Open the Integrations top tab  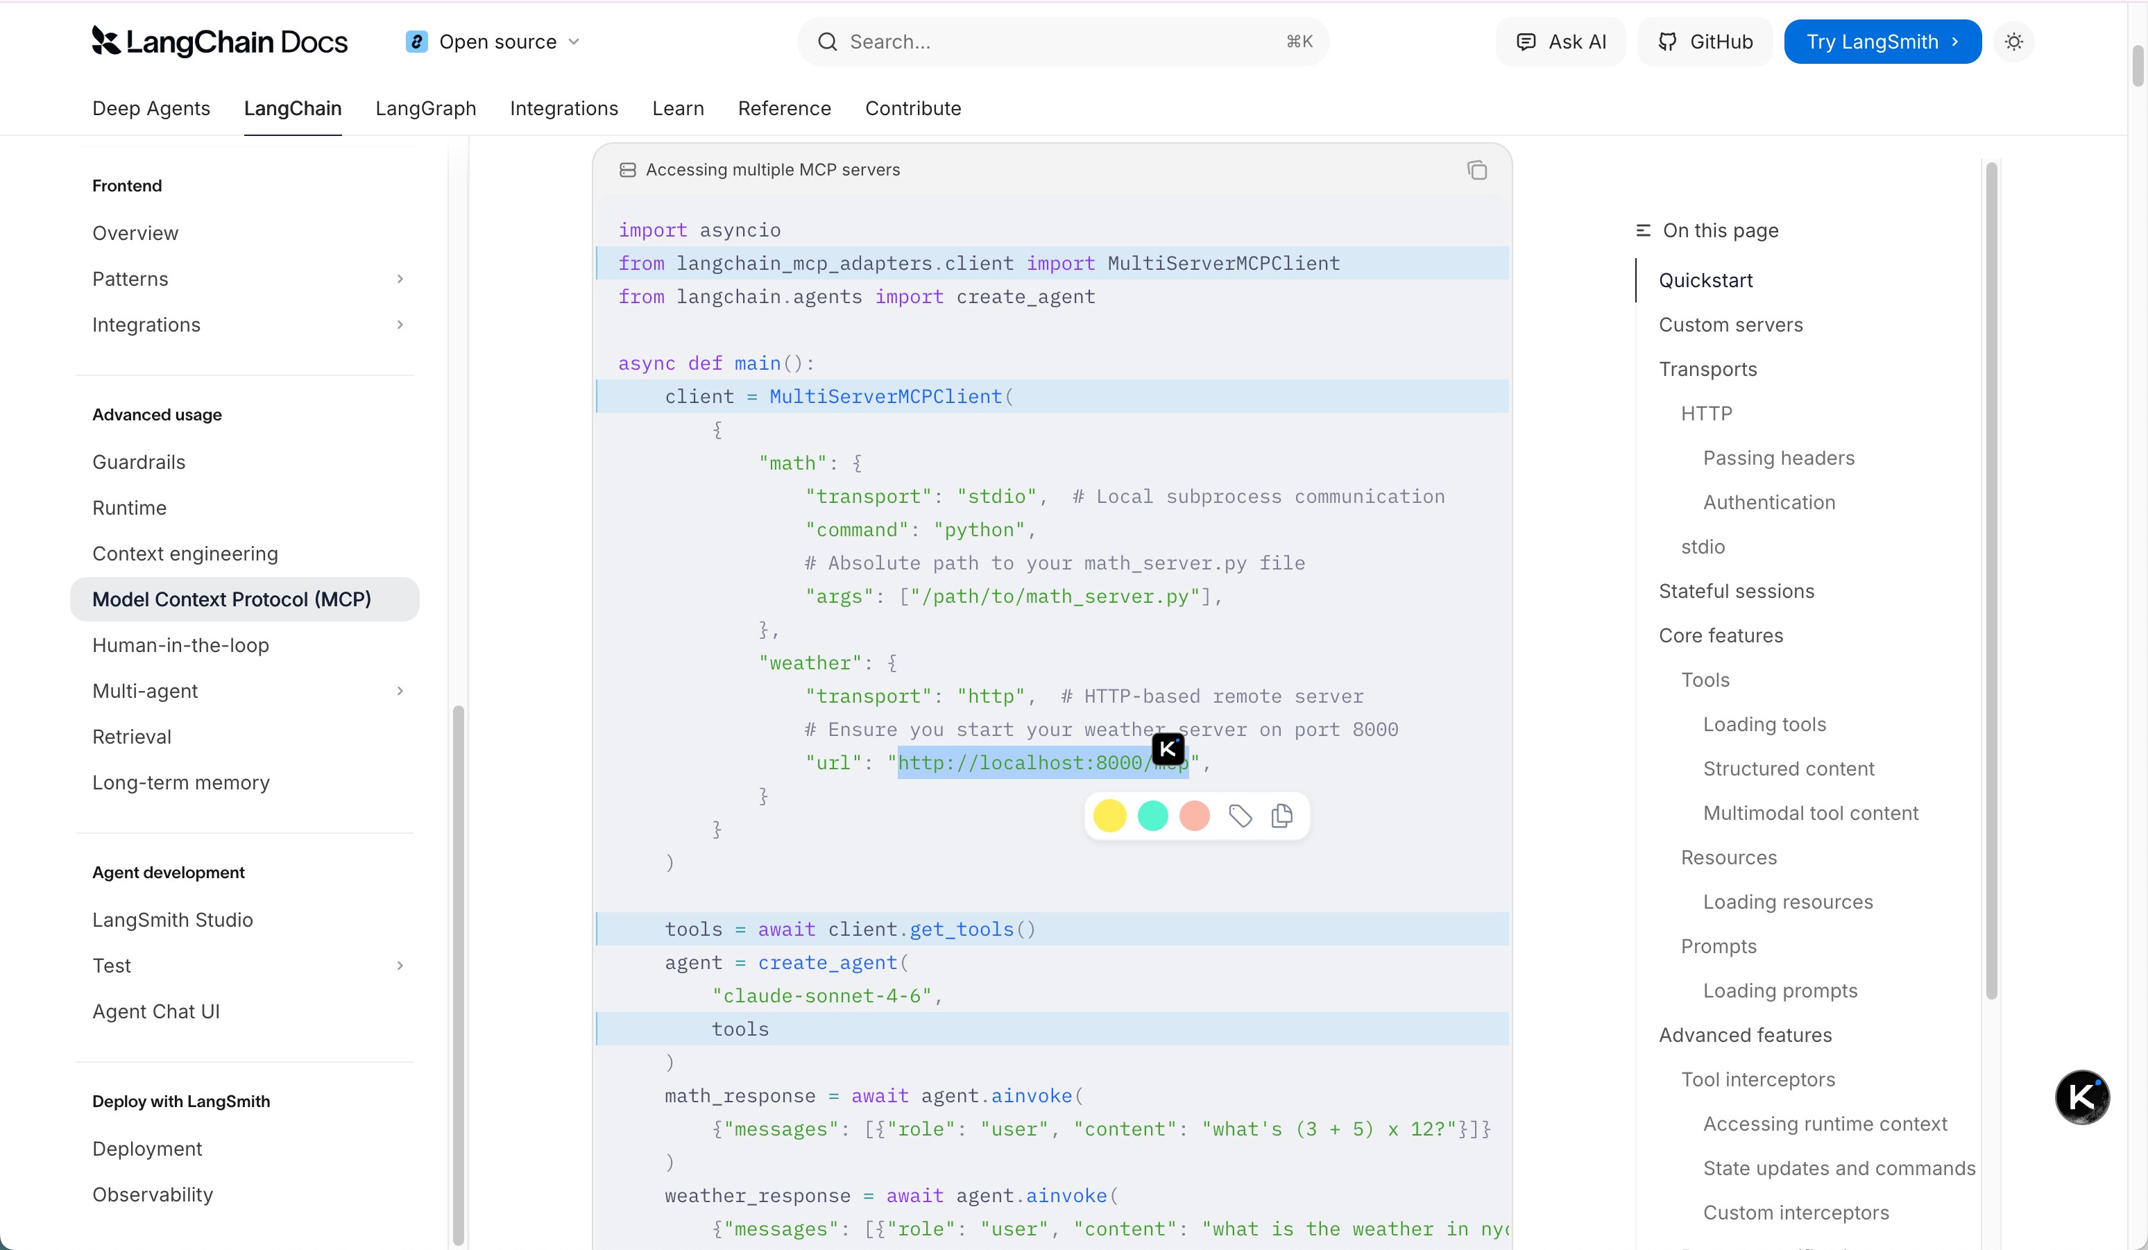point(563,108)
